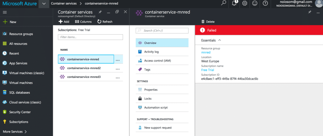Open notifications bell icon
Viewport: 323px width, 136px height.
click(234, 3)
